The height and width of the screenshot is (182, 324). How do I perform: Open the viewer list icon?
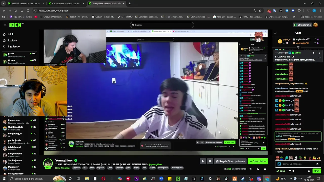click(265, 169)
